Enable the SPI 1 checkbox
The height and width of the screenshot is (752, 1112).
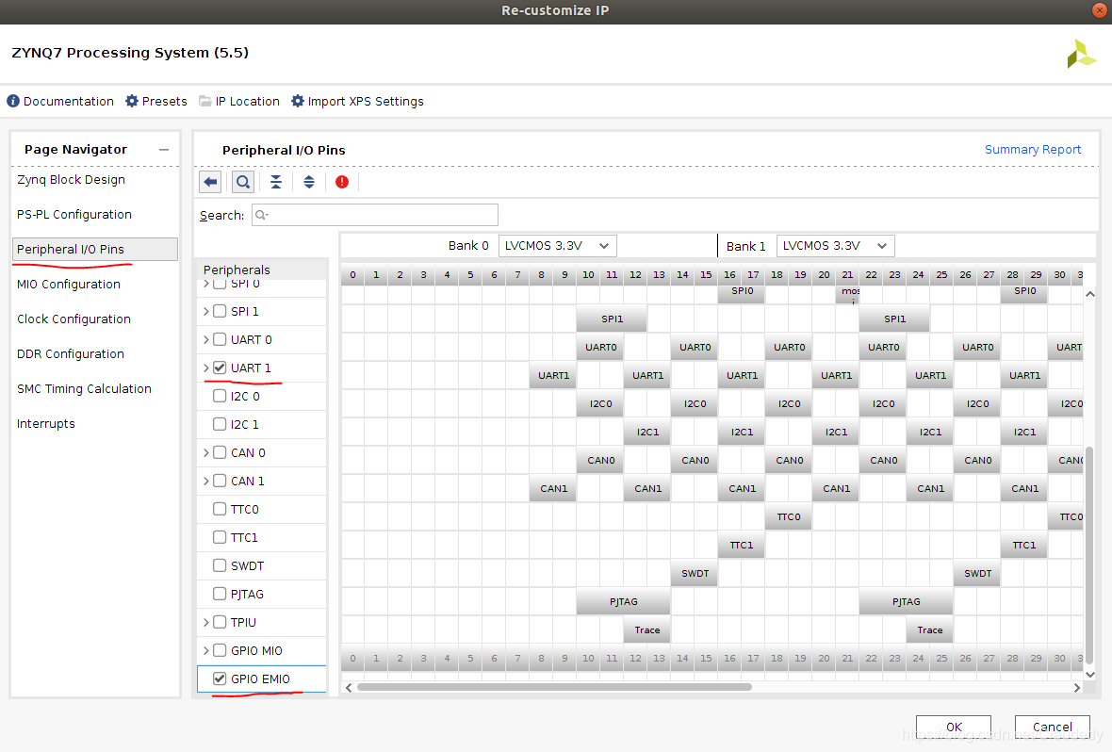[220, 311]
